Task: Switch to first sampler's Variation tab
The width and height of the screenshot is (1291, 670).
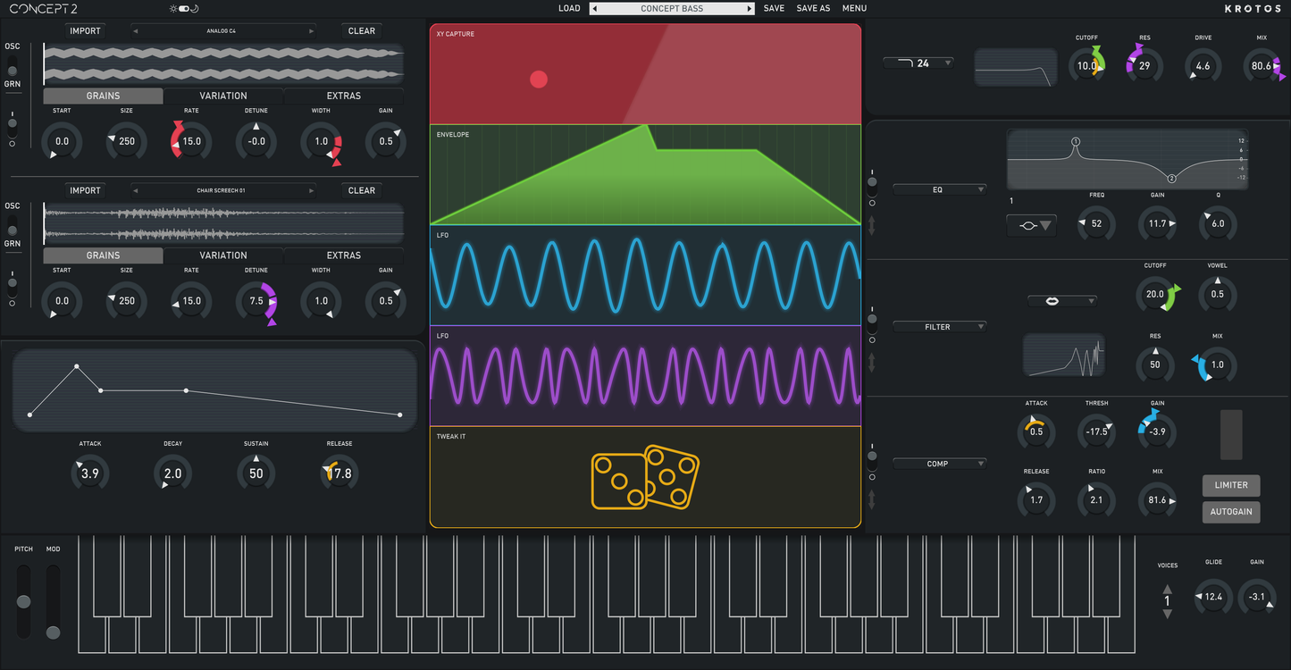Action: pyautogui.click(x=223, y=96)
